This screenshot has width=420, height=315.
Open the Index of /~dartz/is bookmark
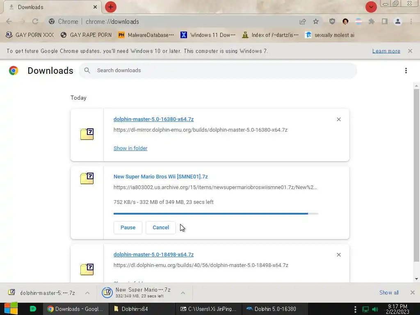(270, 35)
